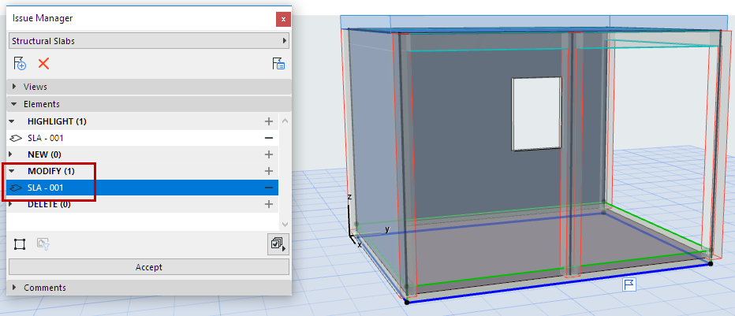Click the New Issue icon
Viewport: 735px width, 316px height.
tap(21, 64)
